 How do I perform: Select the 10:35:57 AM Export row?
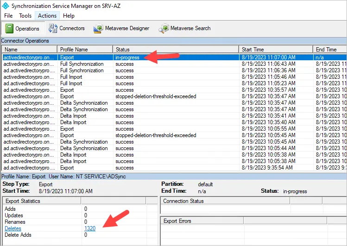click(x=174, y=90)
